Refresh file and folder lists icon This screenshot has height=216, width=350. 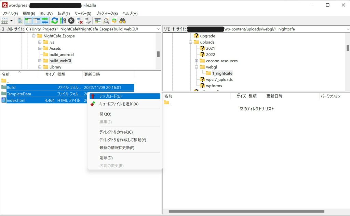(54, 21)
